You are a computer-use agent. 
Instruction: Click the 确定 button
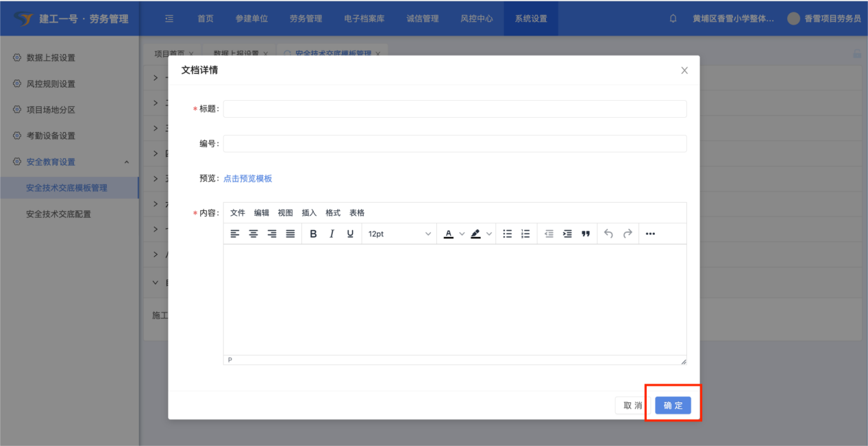673,406
